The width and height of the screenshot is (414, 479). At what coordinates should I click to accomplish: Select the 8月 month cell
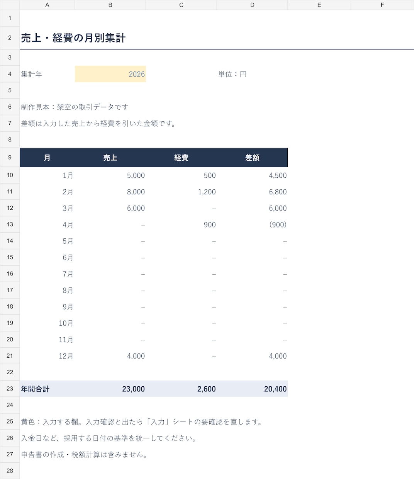tap(48, 290)
